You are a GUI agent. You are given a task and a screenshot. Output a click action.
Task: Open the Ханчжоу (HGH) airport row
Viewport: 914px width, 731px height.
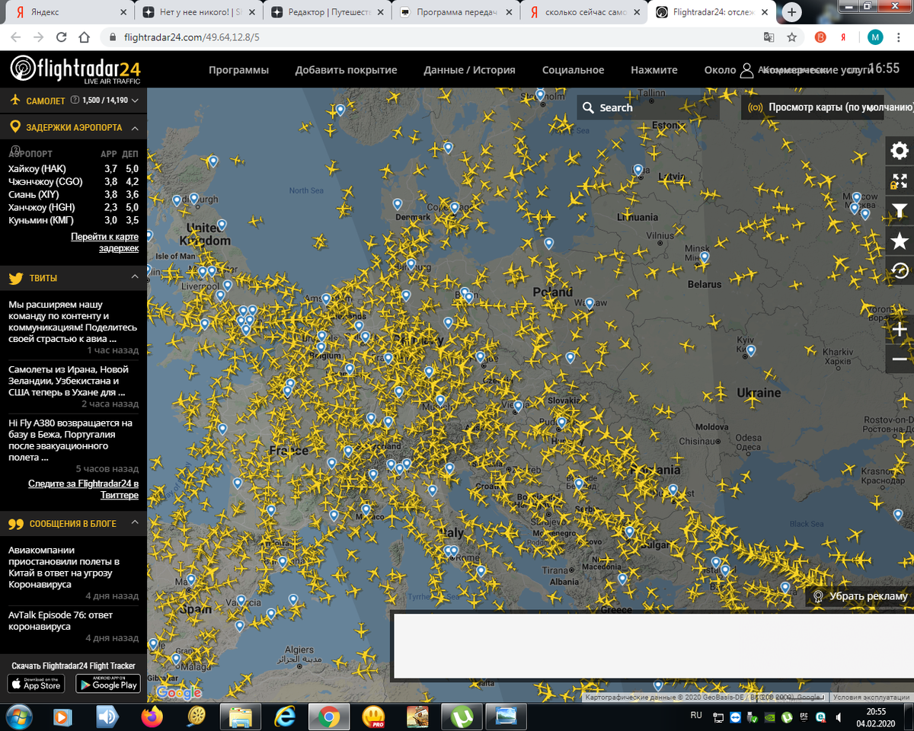[x=73, y=207]
